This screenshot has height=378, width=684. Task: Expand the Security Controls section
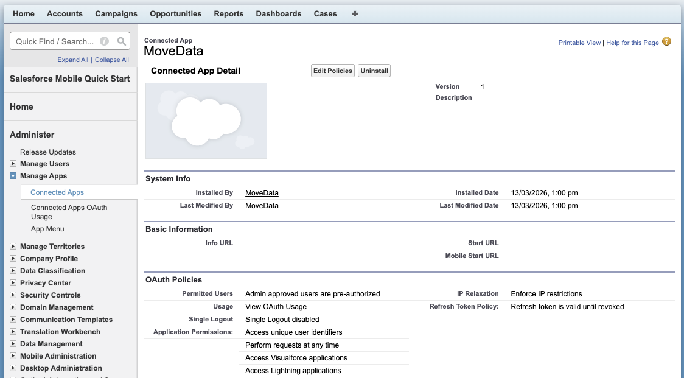coord(13,295)
